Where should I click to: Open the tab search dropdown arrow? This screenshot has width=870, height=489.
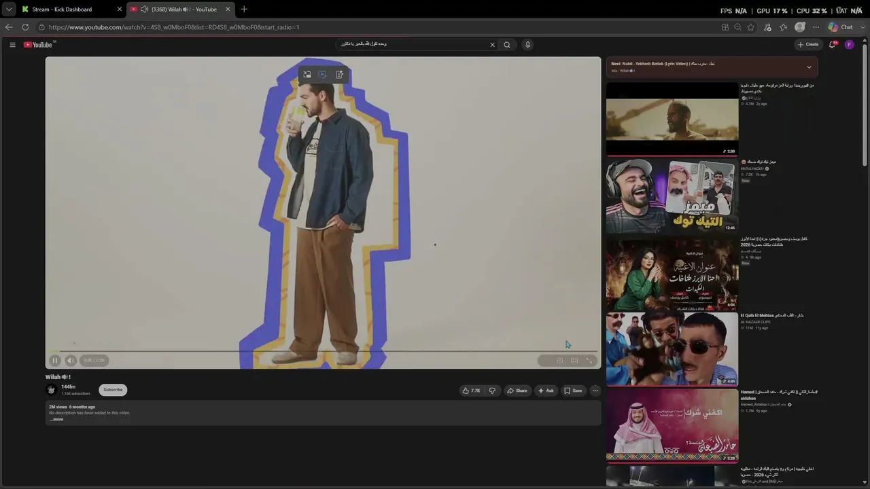click(8, 10)
